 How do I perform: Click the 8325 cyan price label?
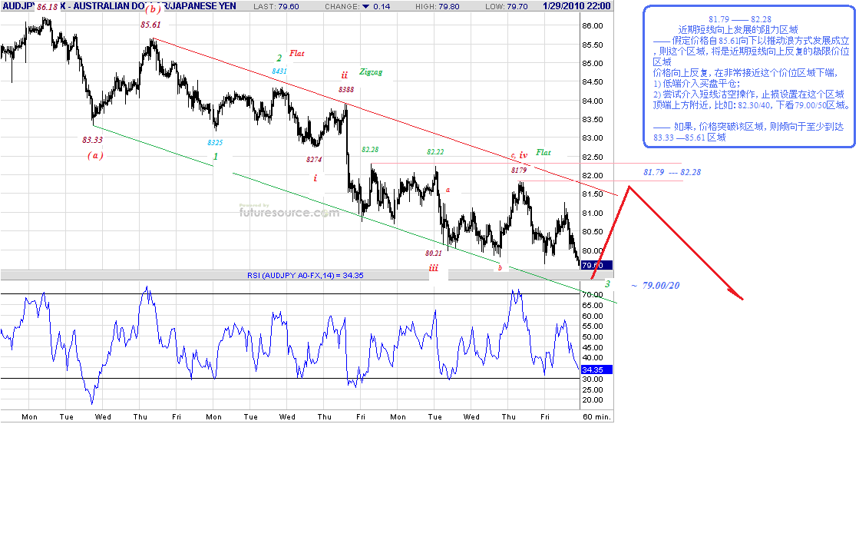pos(215,143)
